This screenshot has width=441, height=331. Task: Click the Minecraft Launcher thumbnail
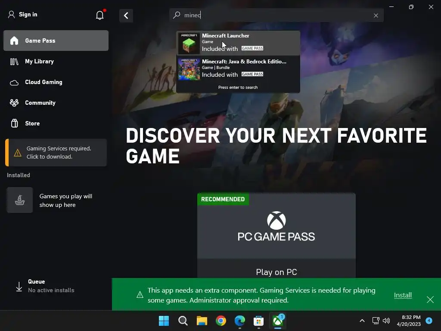click(x=189, y=43)
